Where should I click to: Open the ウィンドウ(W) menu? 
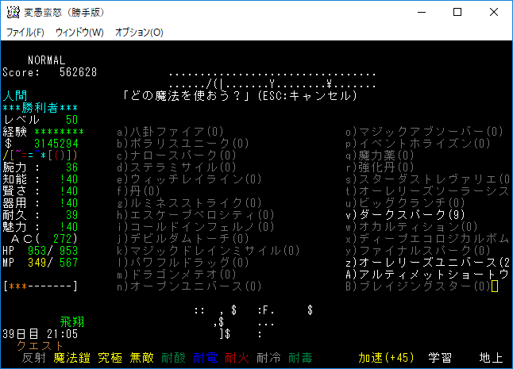79,33
